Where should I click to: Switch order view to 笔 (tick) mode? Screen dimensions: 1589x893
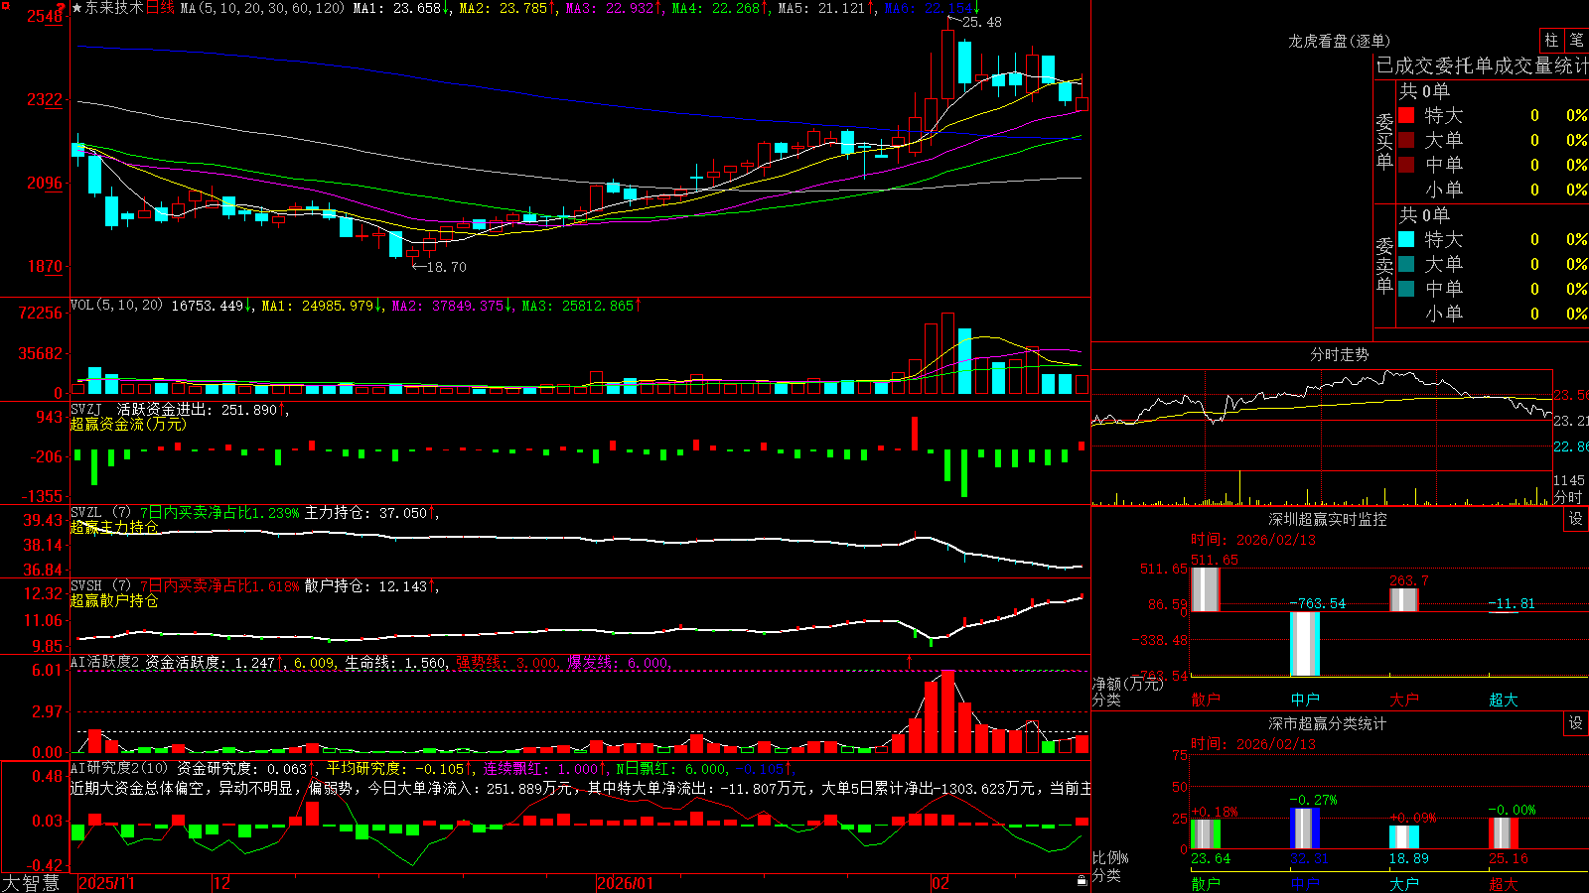point(1576,41)
